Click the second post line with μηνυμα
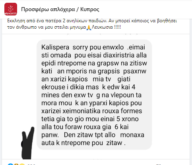This screenshot has width=192, height=165. coord(64,27)
